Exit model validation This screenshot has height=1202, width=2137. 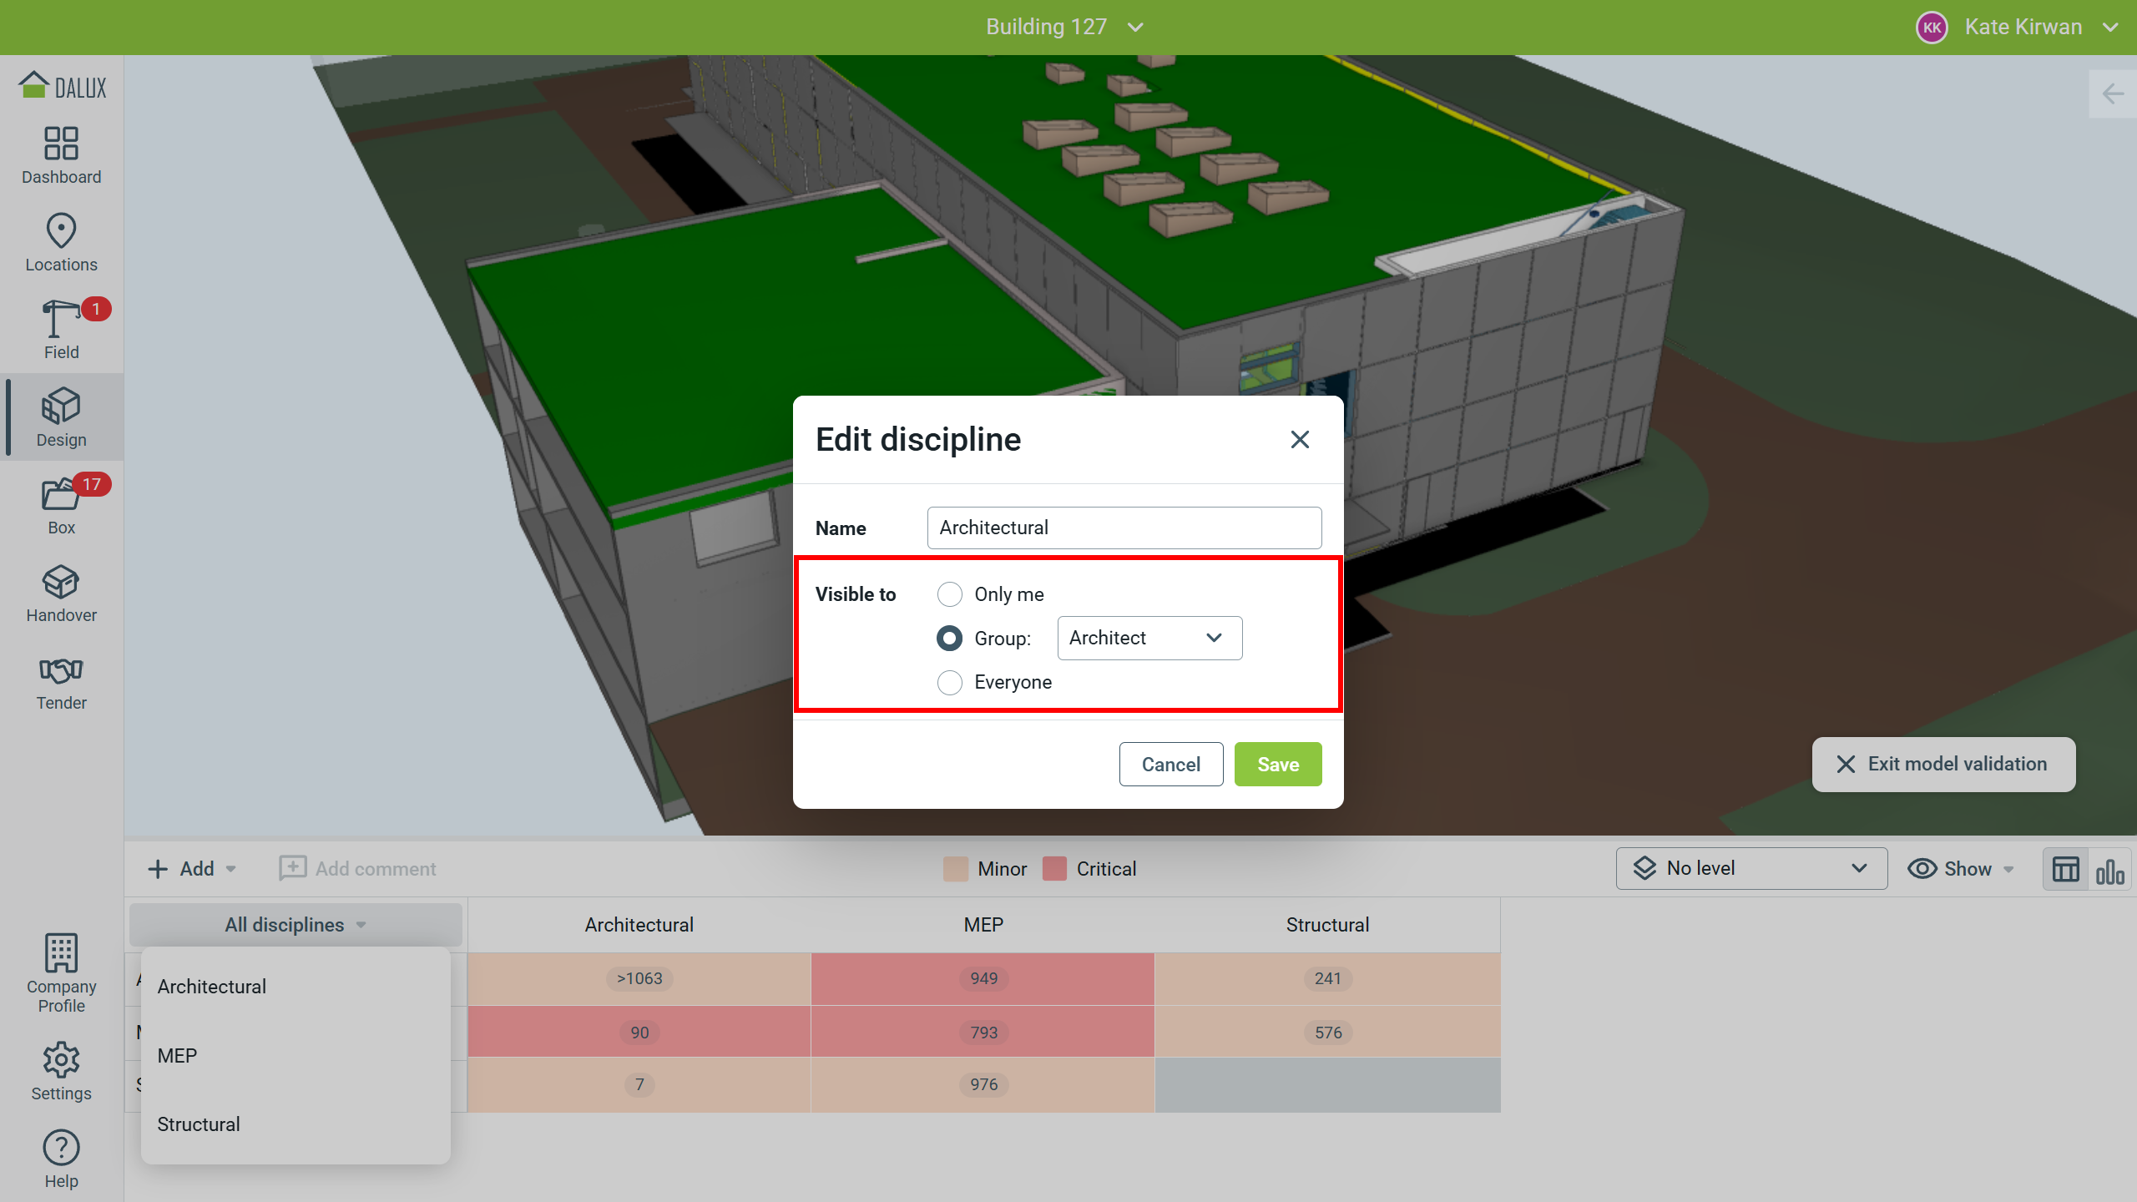tap(1943, 765)
